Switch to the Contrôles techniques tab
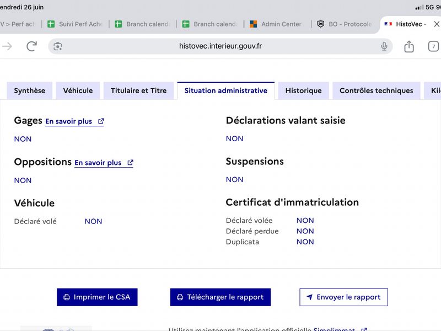Viewport: 441px width, 331px height. 377,90
